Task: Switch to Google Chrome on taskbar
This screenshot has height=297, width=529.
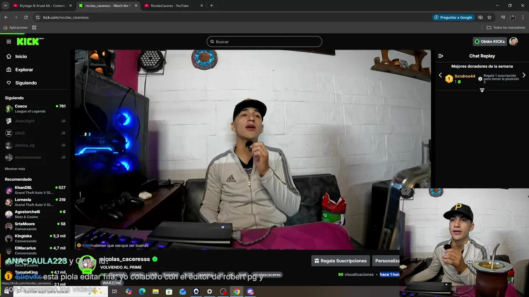Action: click(x=236, y=292)
